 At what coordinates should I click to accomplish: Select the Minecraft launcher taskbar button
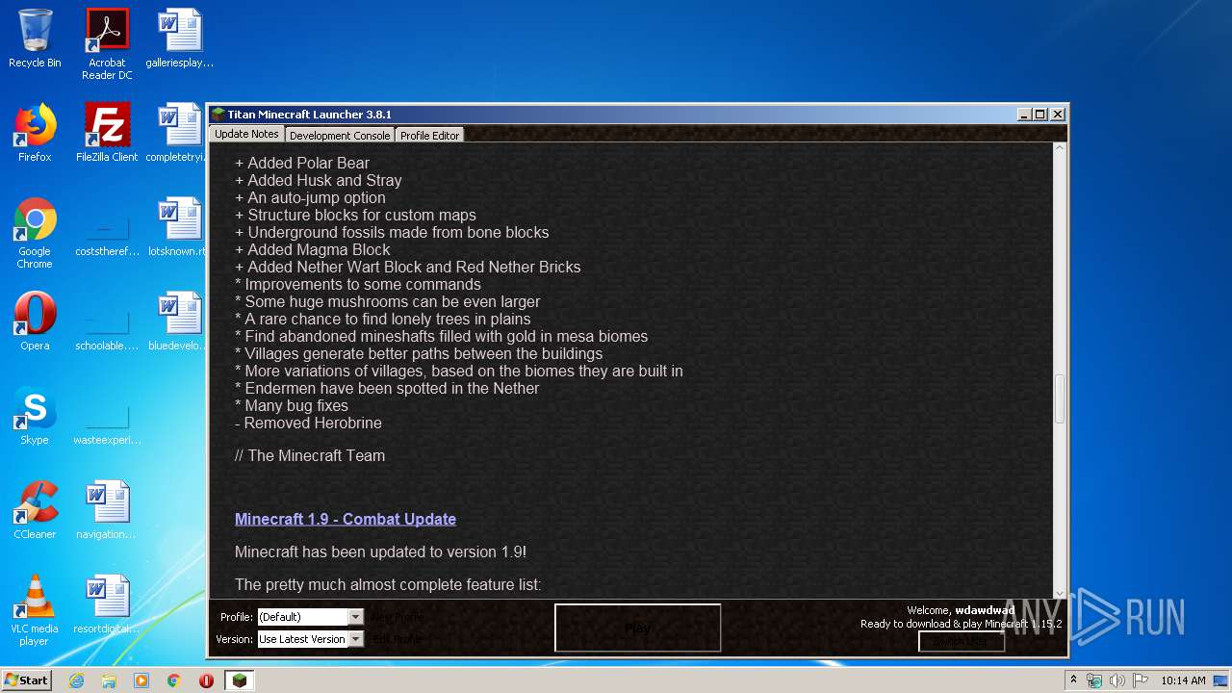point(239,680)
